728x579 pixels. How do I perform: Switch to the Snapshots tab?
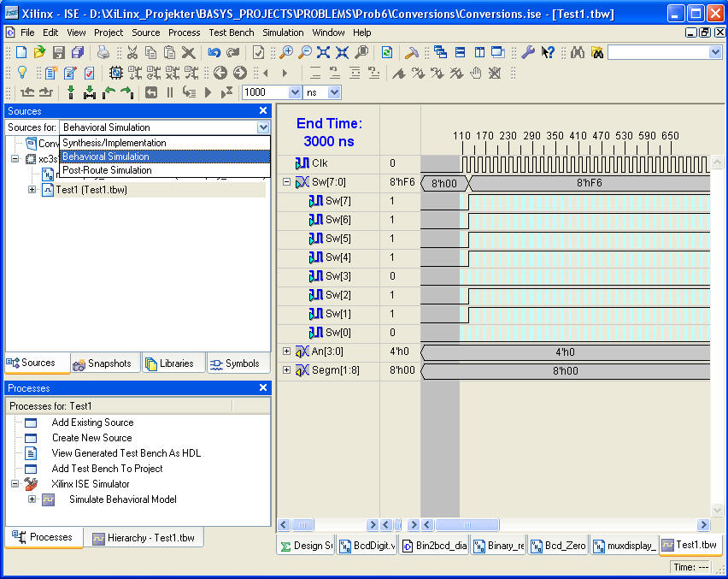pyautogui.click(x=105, y=363)
